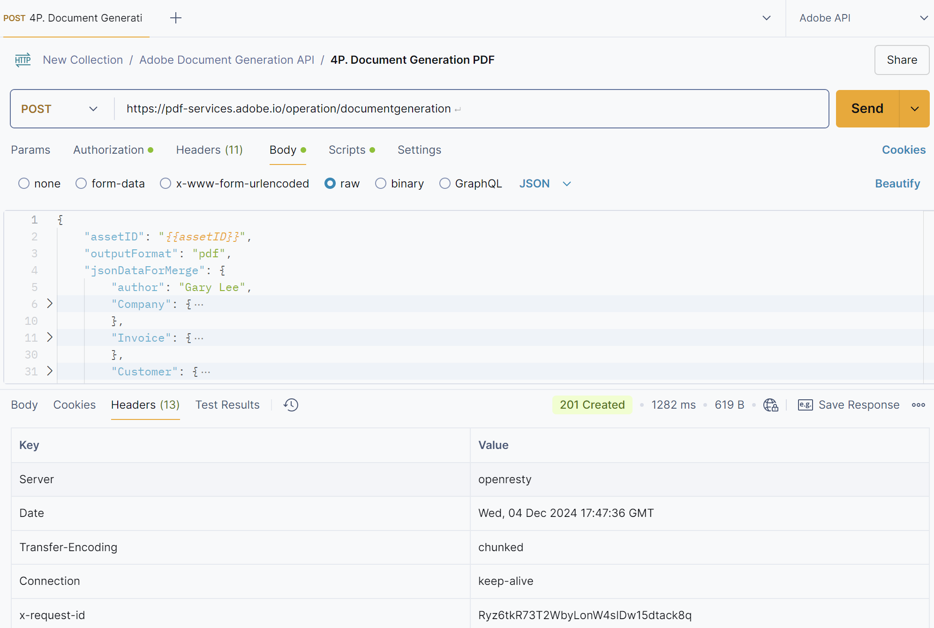The width and height of the screenshot is (934, 628).
Task: Open the JSON body type dropdown
Action: coord(545,183)
